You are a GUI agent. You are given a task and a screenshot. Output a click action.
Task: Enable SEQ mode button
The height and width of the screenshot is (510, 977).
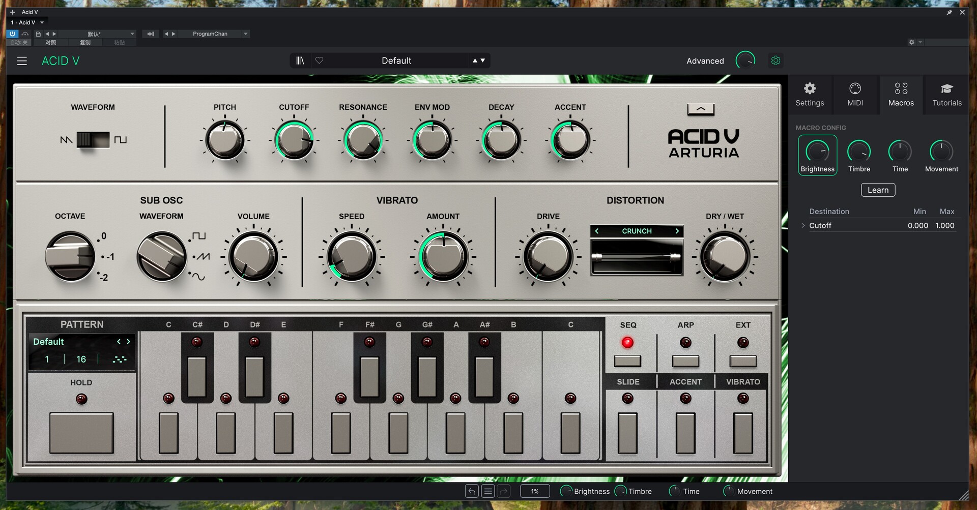(627, 361)
